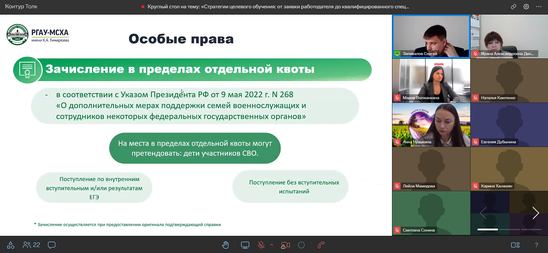Toggle mute indicator on Наталья Каютенко tile
This screenshot has height=253, width=548.
tap(475, 97)
